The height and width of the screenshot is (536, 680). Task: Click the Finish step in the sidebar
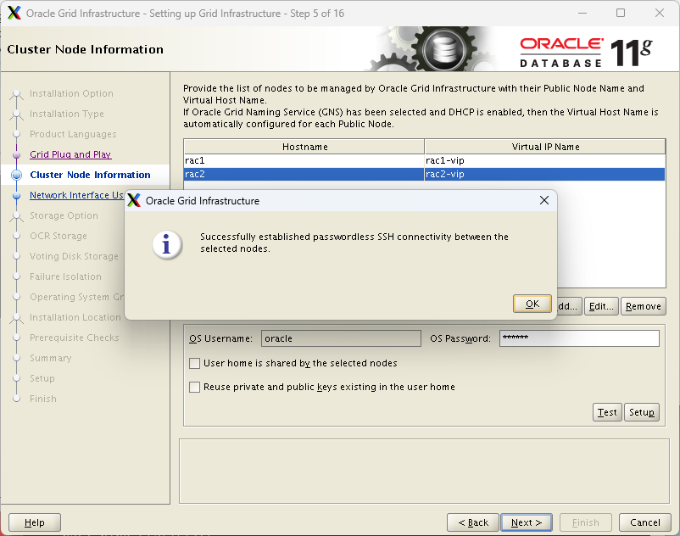tap(43, 399)
